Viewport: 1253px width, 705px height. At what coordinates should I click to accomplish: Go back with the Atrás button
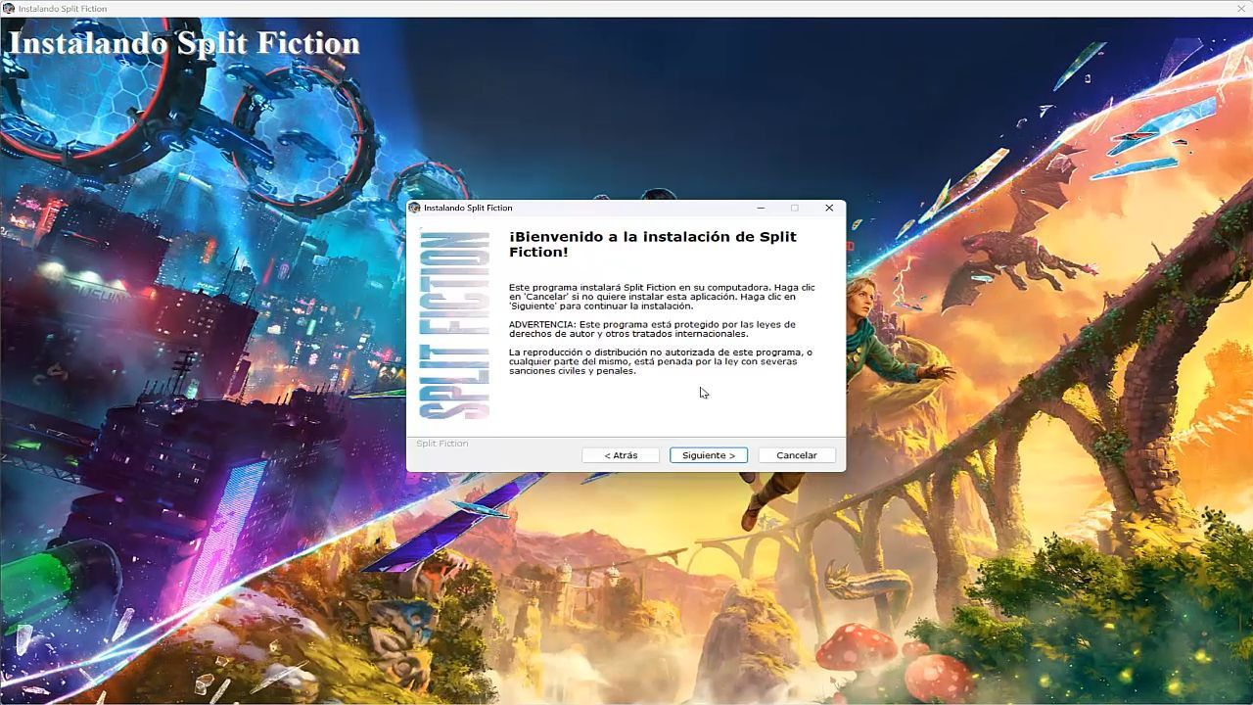(621, 455)
